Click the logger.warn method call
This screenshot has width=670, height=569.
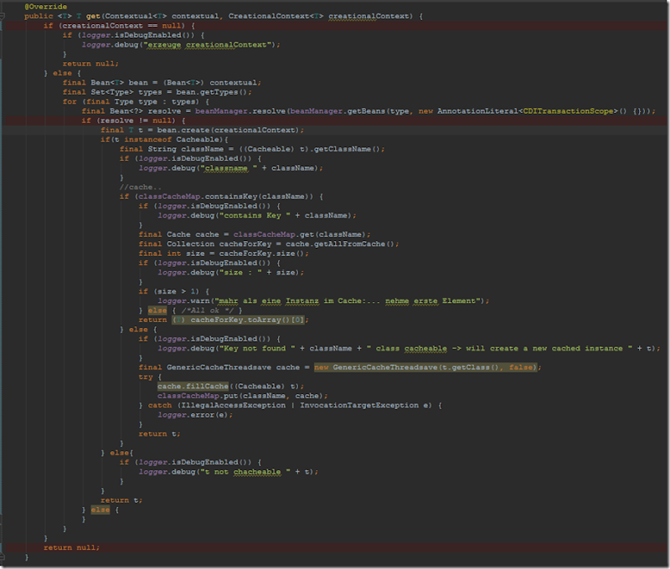185,300
